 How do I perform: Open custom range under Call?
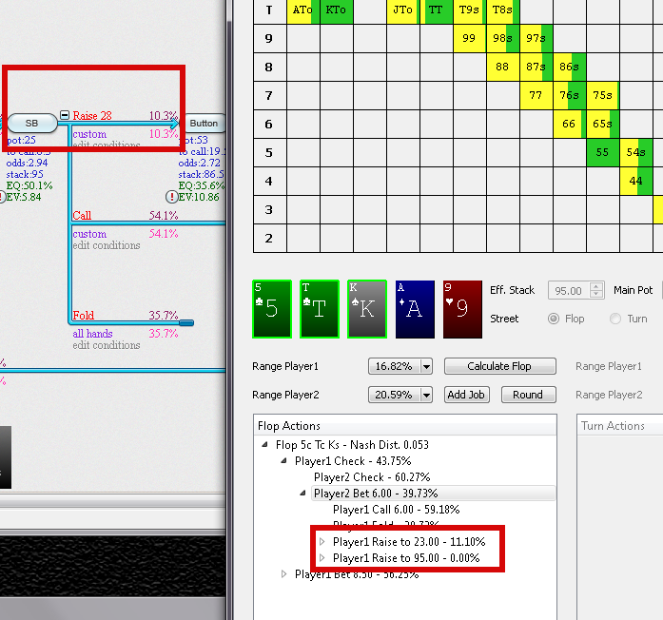click(x=89, y=234)
